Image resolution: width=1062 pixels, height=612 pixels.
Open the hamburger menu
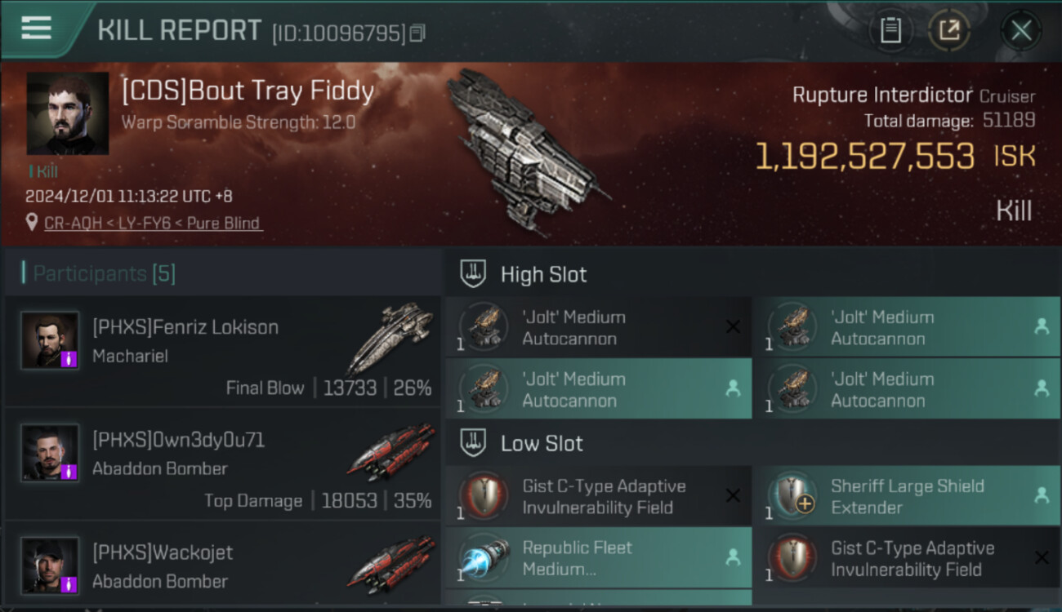click(37, 29)
